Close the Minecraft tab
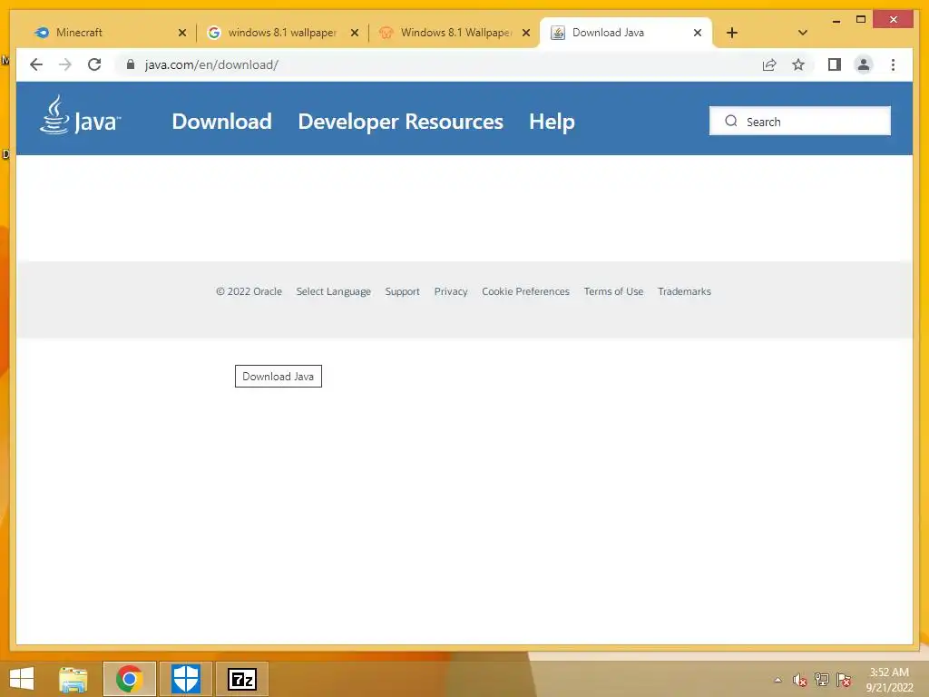929x697 pixels. click(181, 33)
